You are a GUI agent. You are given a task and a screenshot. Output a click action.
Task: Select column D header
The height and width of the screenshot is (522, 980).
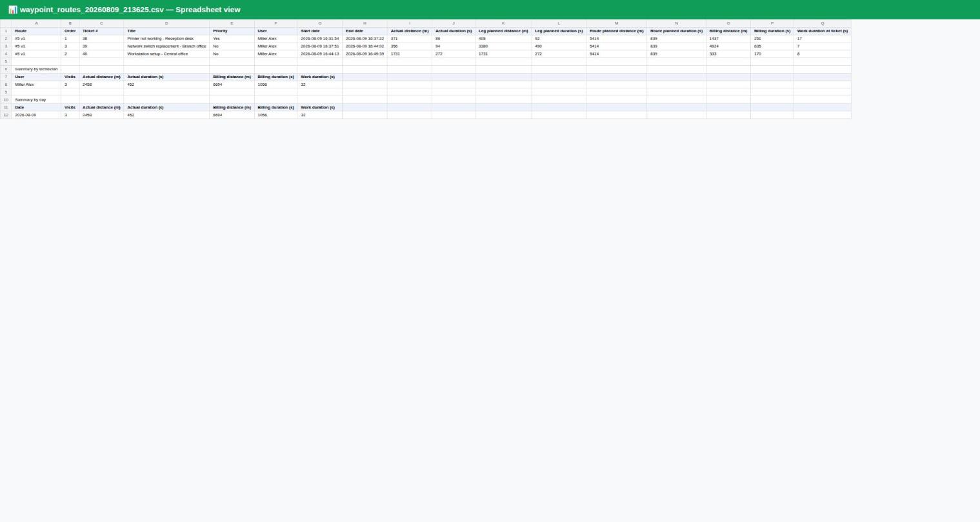[x=166, y=23]
